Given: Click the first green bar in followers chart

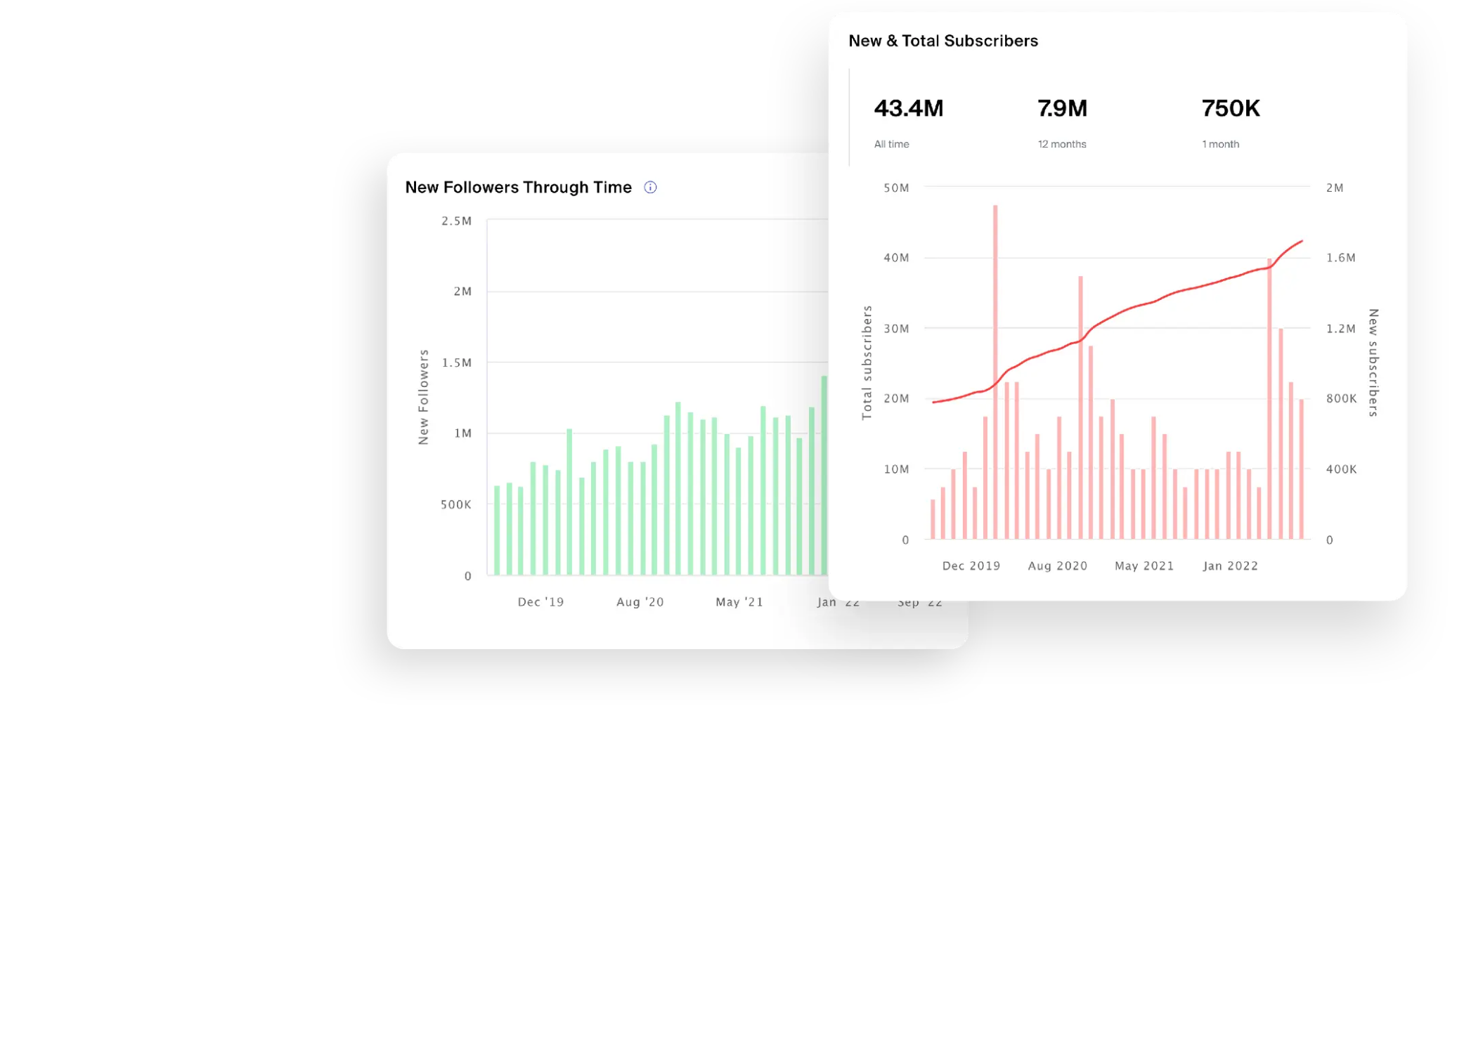Looking at the screenshot, I should click(497, 530).
